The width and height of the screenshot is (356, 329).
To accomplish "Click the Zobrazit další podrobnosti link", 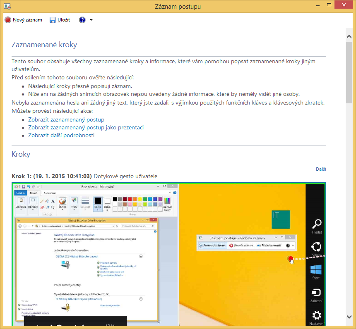I will click(61, 136).
